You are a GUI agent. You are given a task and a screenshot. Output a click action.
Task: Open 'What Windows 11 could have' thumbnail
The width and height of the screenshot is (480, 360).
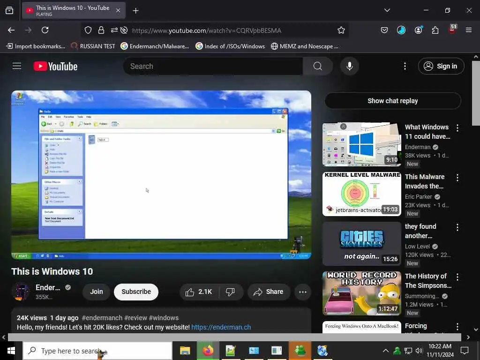click(361, 144)
